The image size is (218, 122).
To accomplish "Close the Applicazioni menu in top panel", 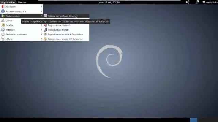I will 8,2.
